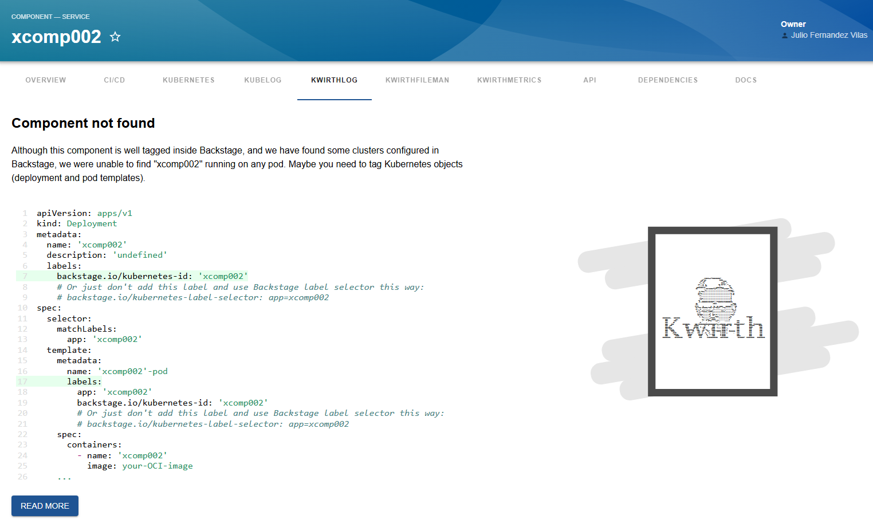Switch to the KwirthMetrics tab
Image resolution: width=873 pixels, height=523 pixels.
click(x=509, y=80)
